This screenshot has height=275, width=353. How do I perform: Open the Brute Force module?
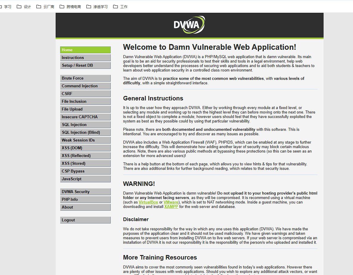tap(85, 78)
